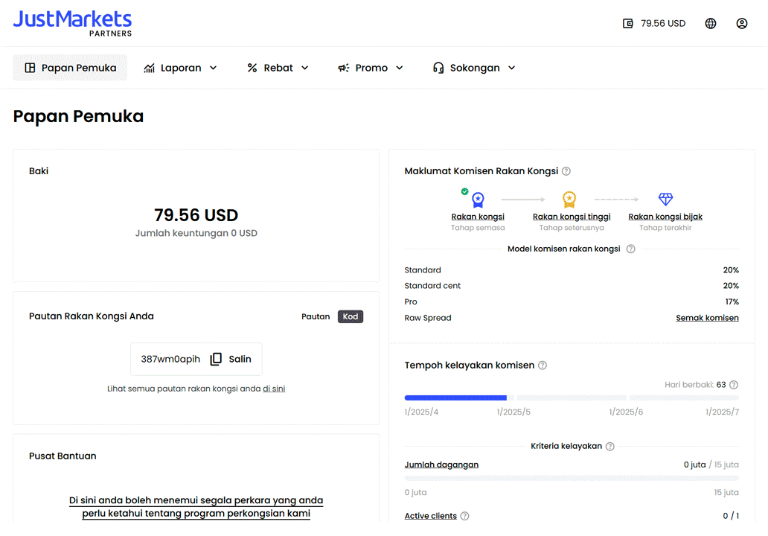This screenshot has height=536, width=768.
Task: Click the Standard 20% commission row
Action: [572, 270]
